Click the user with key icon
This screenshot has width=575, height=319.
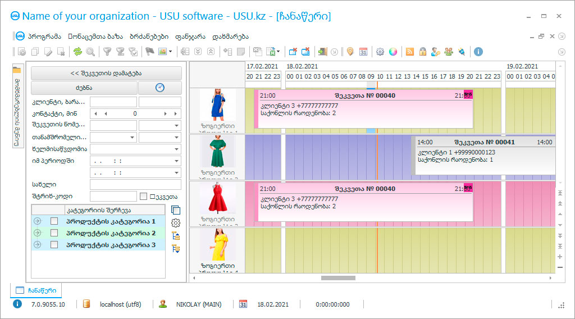(436, 52)
